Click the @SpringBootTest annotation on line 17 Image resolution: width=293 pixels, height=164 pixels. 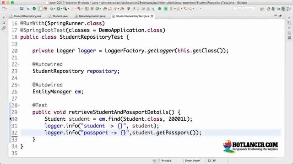(x=43, y=30)
